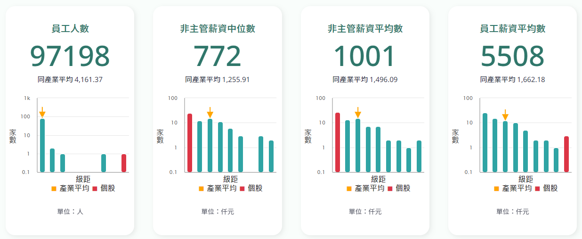Screen dimensions: 582x239
Task: Click the 同產業平均 1,662.18 text
Action: [512, 80]
